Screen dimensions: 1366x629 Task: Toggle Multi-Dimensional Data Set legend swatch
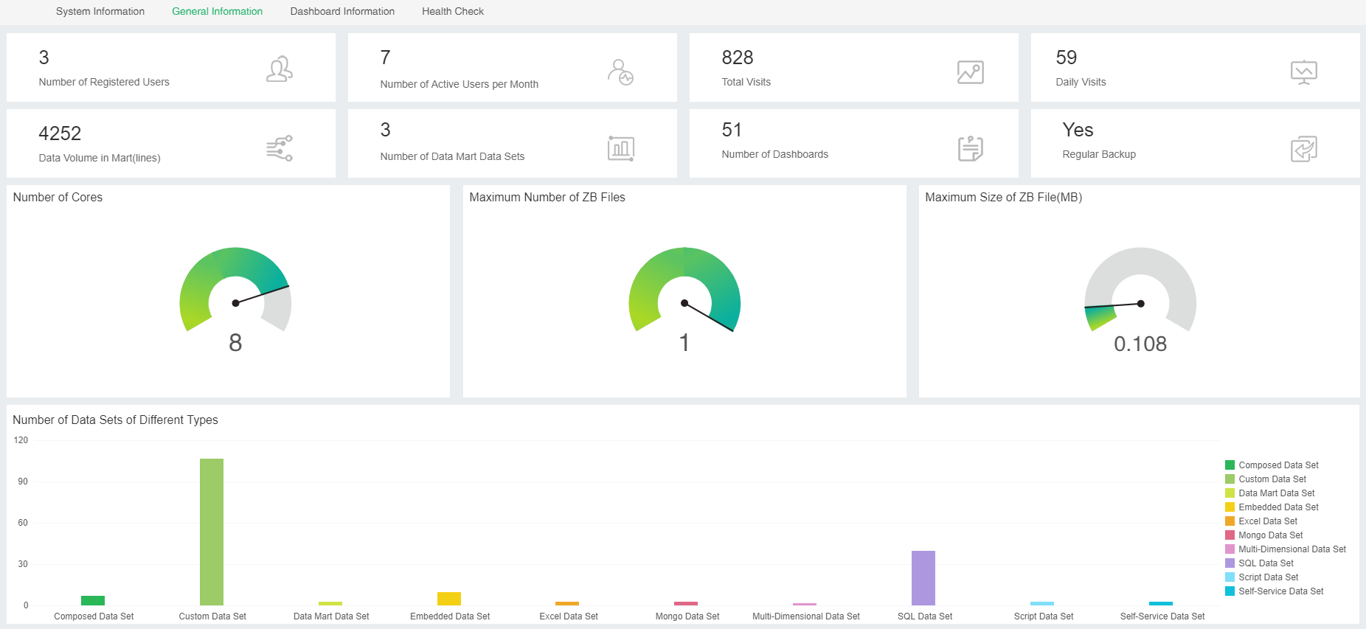pyautogui.click(x=1230, y=549)
